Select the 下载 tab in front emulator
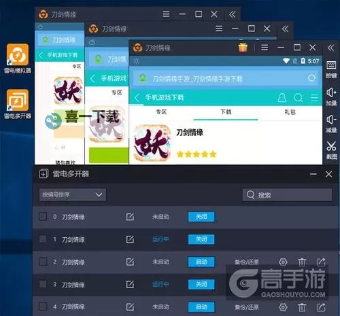 click(226, 112)
